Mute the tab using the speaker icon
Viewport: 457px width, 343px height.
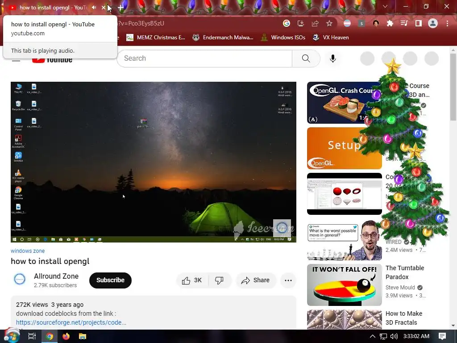[x=94, y=7]
